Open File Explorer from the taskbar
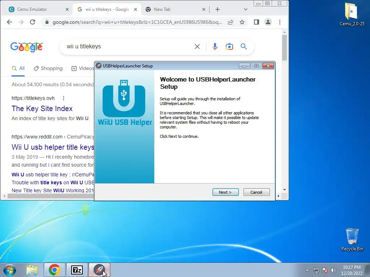 [32, 270]
